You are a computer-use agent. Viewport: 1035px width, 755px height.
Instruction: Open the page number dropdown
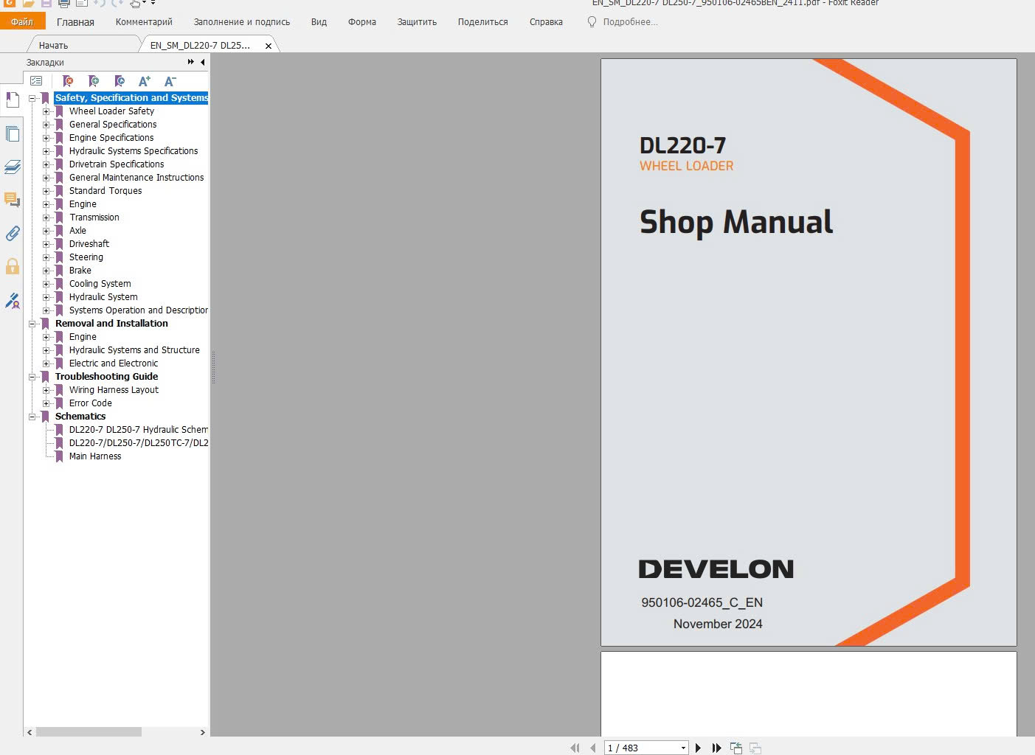click(x=683, y=748)
